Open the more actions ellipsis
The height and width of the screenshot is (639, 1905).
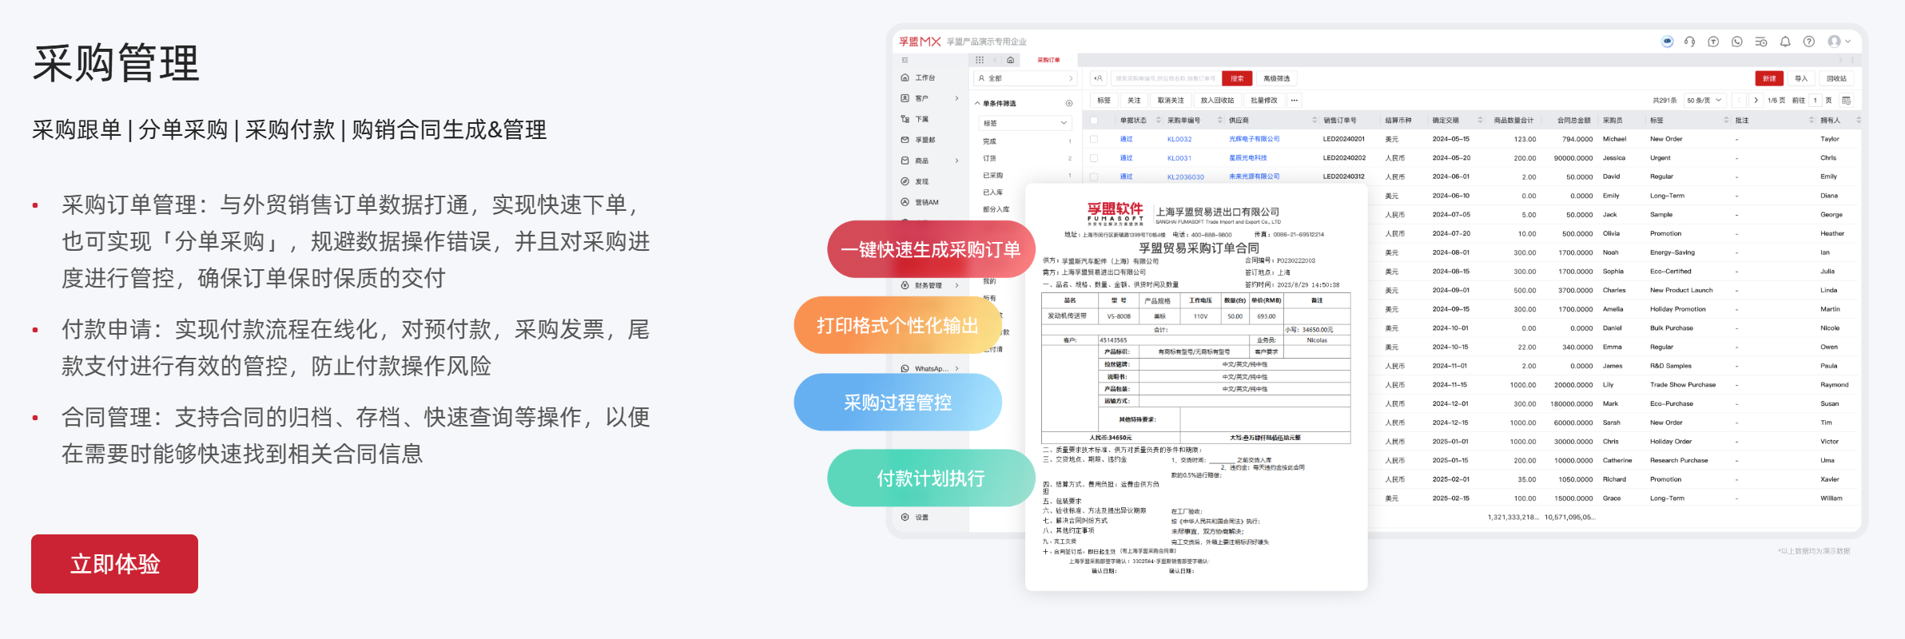[x=1294, y=100]
